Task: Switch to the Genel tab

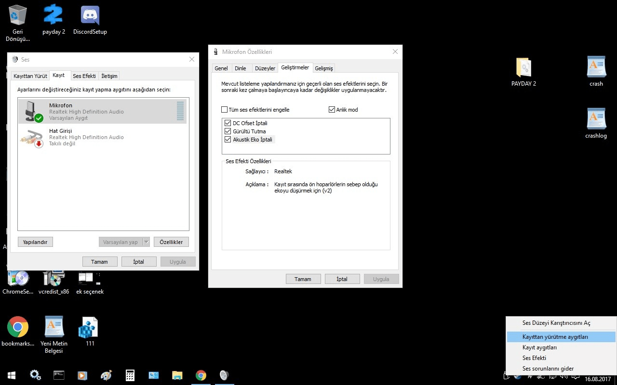Action: (x=221, y=68)
